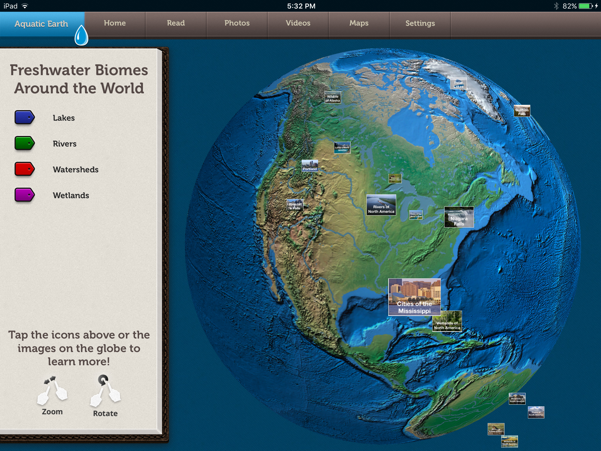Tap the green Rivers tag icon
The width and height of the screenshot is (601, 451).
coord(25,143)
